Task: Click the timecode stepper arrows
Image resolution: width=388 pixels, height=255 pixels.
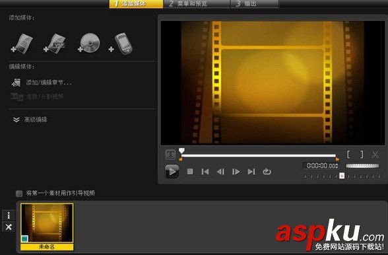Action: [x=337, y=166]
